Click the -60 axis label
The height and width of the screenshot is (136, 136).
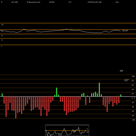click(133, 111)
